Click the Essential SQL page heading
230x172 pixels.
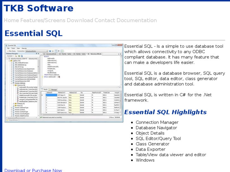(34, 33)
